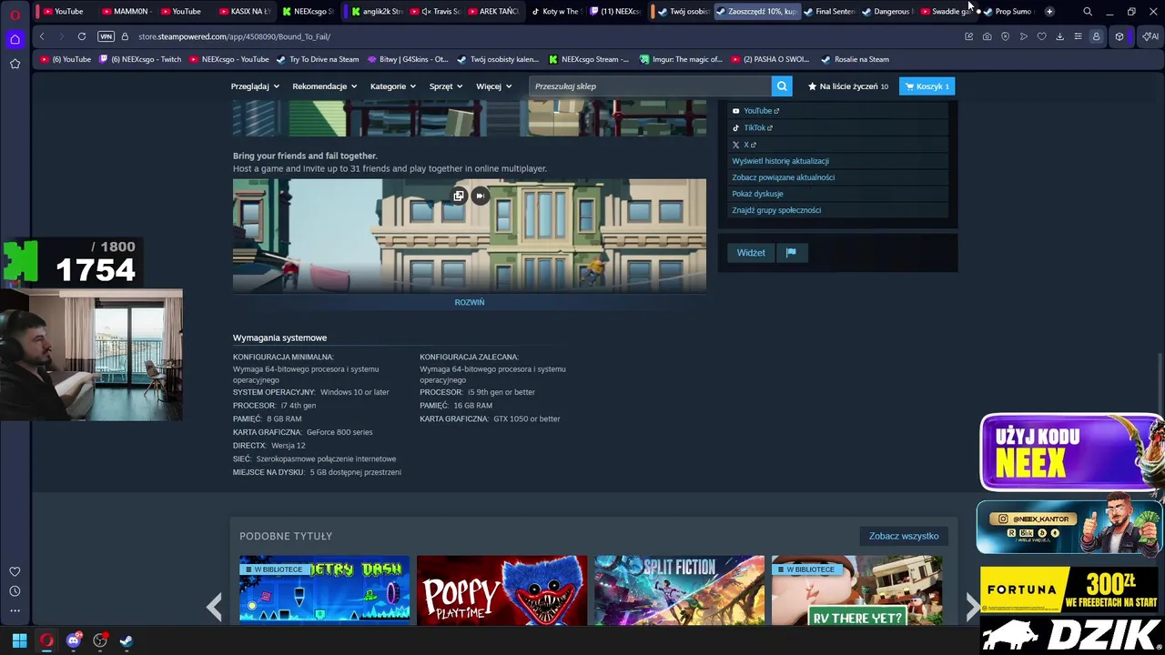Open the sidebar history clock icon
The width and height of the screenshot is (1165, 655).
pos(15,591)
